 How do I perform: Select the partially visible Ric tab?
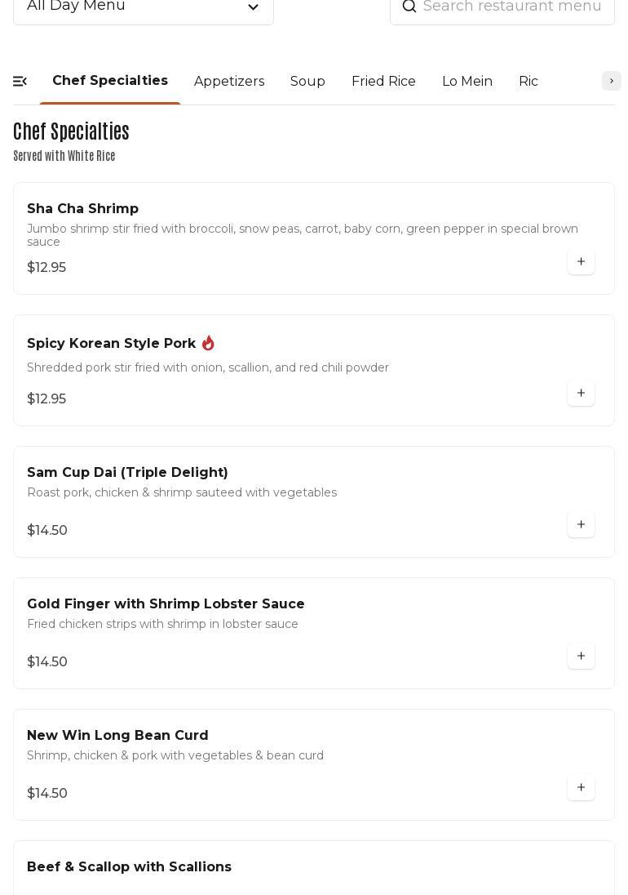click(x=528, y=82)
